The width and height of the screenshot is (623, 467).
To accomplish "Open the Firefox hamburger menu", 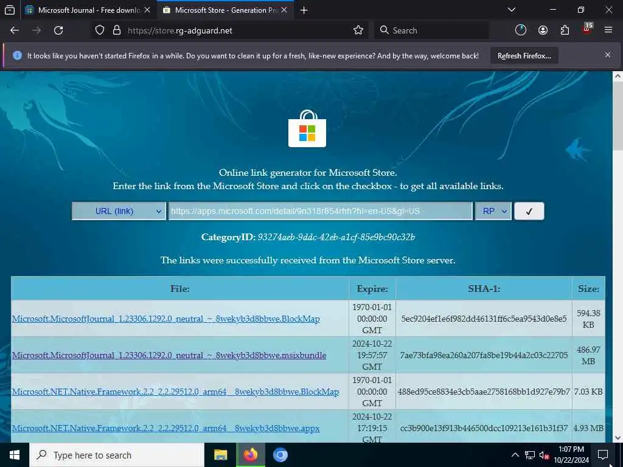I will tap(608, 30).
